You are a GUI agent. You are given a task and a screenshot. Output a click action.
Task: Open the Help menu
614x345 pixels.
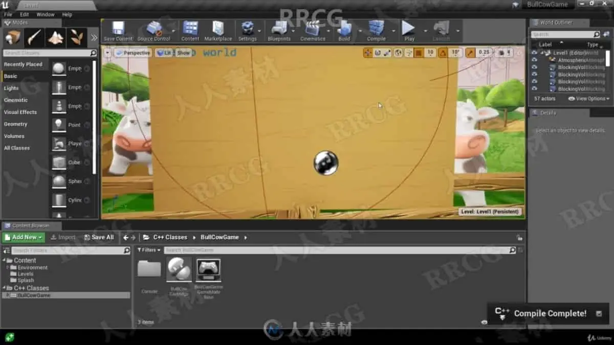(x=67, y=15)
